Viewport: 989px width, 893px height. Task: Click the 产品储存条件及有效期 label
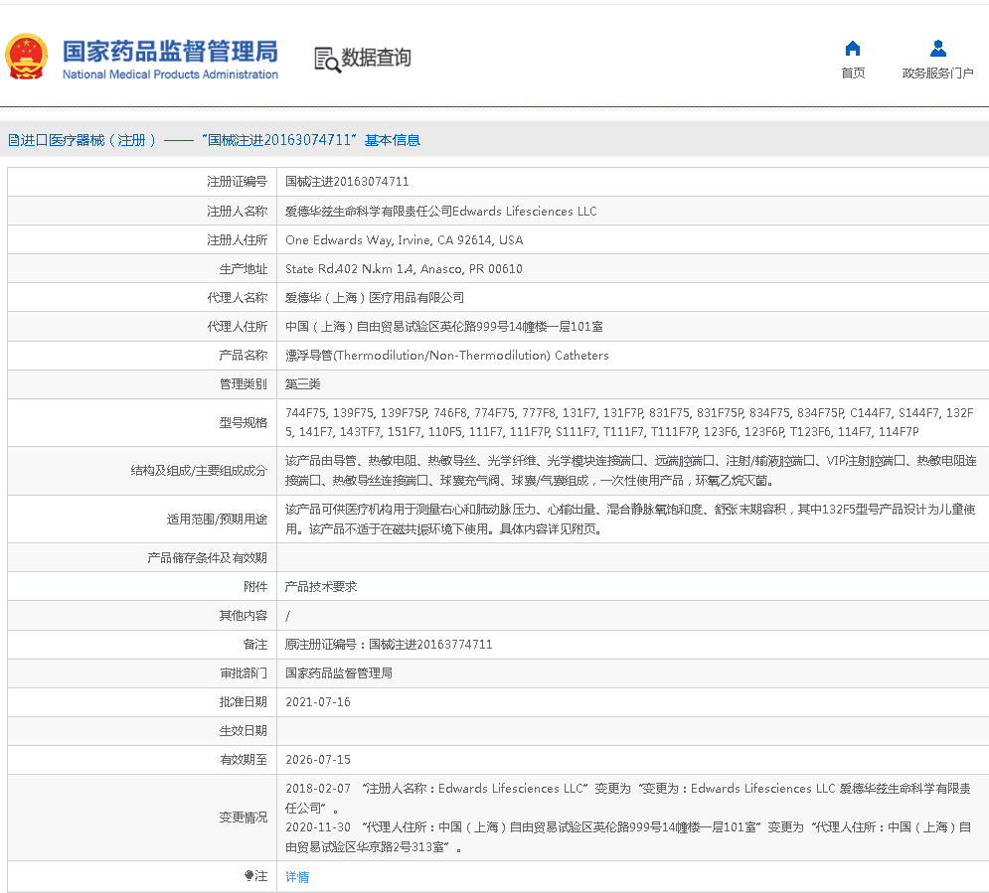208,558
